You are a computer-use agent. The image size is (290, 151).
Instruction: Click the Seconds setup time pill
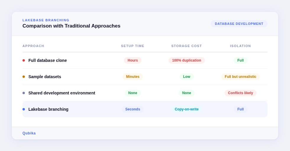133,109
